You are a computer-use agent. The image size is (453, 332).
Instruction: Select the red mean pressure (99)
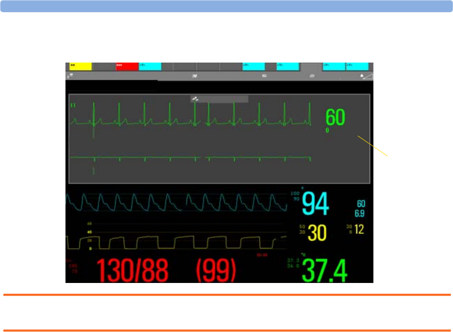(x=216, y=270)
